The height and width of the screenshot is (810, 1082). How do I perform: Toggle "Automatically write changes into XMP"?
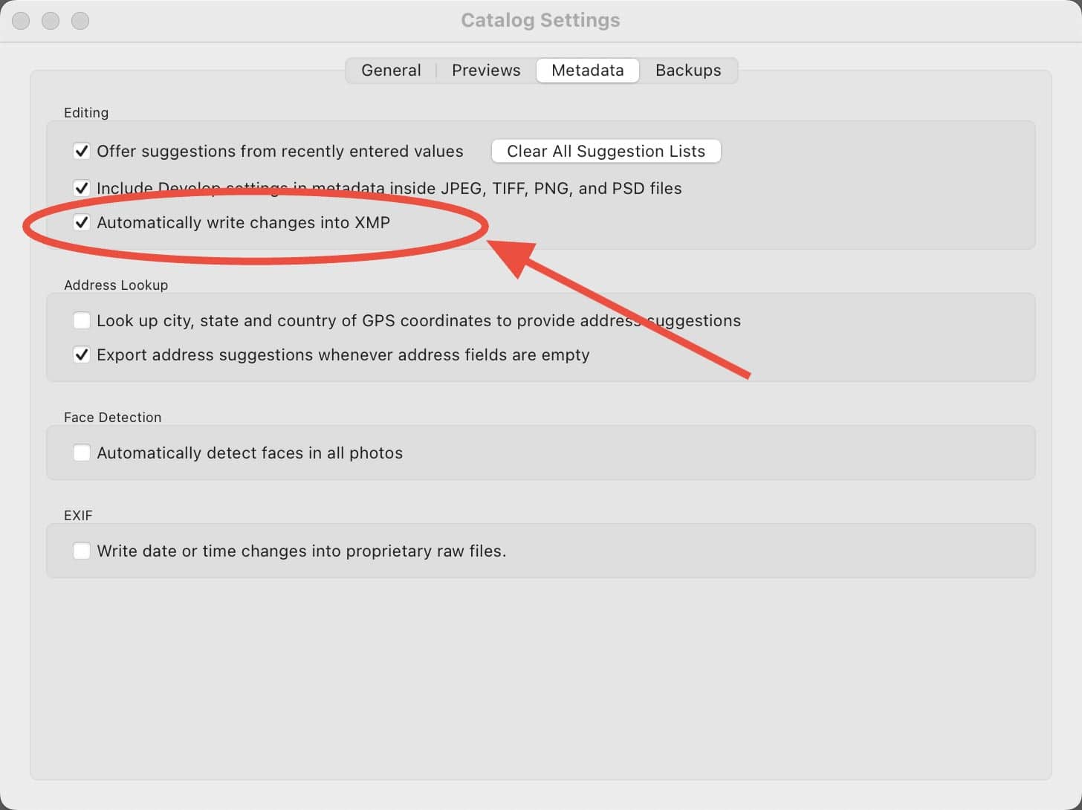point(82,222)
